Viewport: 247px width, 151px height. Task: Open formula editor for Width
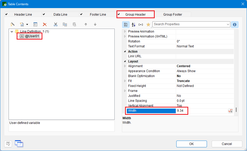point(230,111)
